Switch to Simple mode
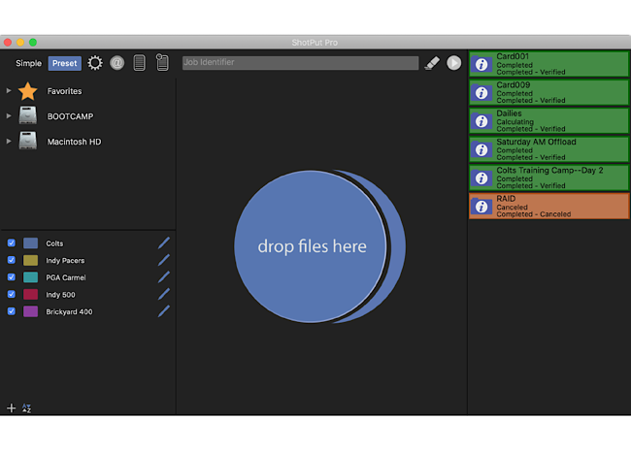 [28, 63]
